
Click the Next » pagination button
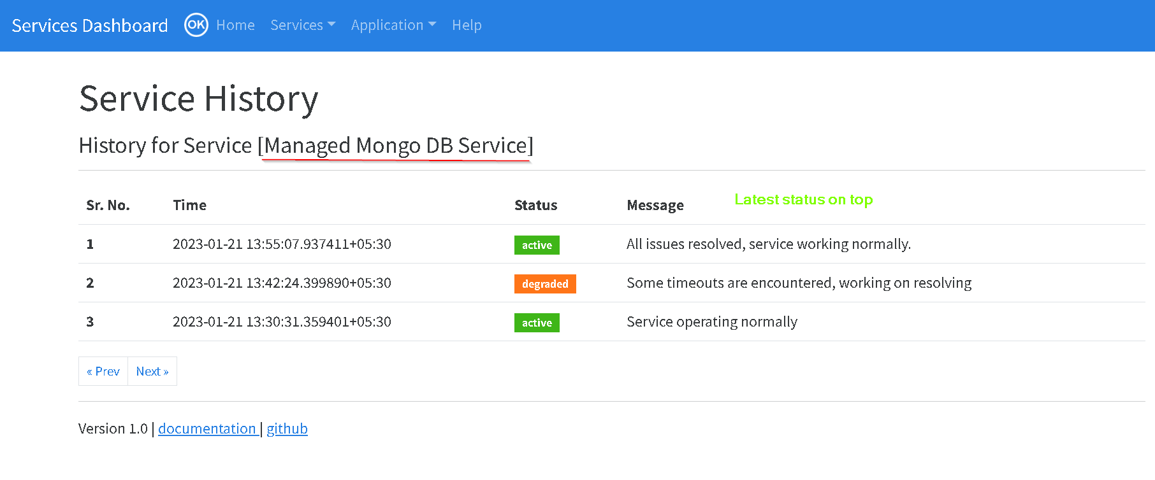click(x=152, y=371)
